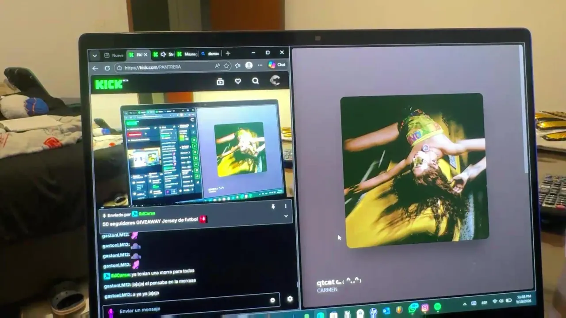
Task: Click the EdCarsa name in the pinned message
Action: tap(146, 214)
